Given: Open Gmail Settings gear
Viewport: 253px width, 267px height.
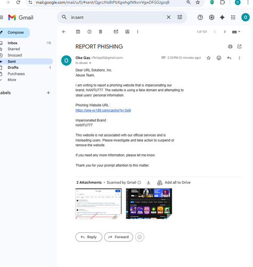Looking at the screenshot, I should click(x=211, y=17).
